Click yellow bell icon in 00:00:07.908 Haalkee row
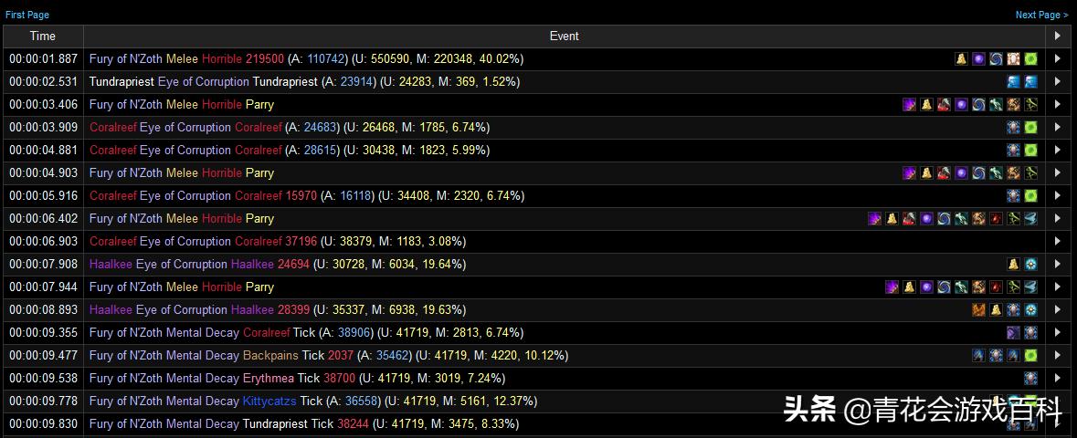 tap(1013, 264)
